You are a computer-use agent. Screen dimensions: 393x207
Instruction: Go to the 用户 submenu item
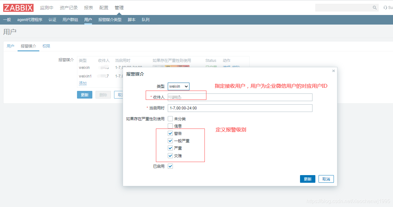(88, 20)
